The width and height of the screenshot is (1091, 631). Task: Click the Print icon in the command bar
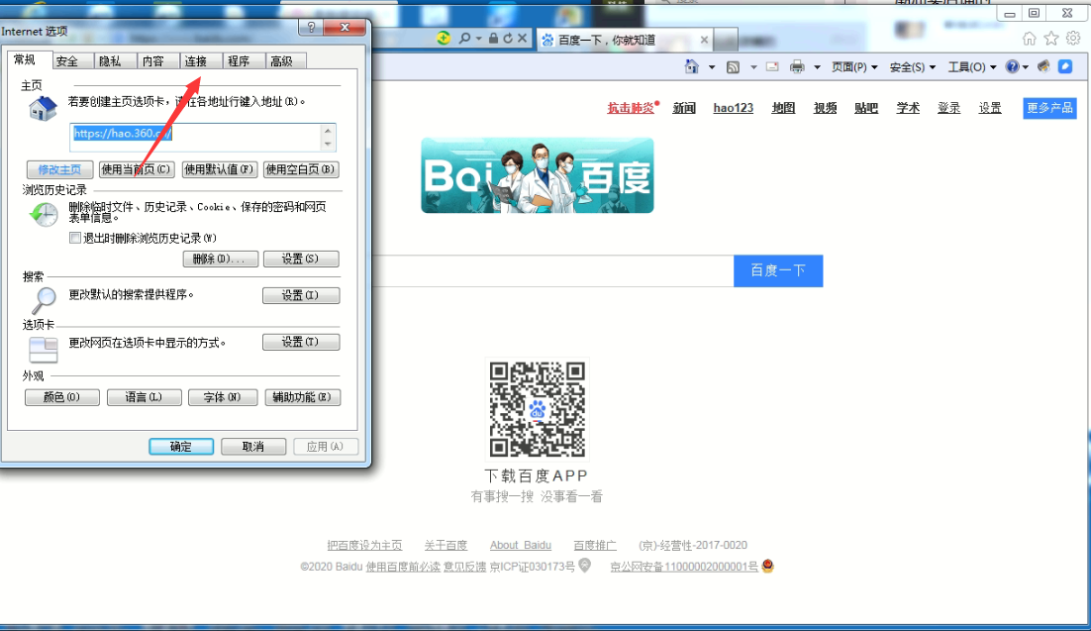pos(797,66)
